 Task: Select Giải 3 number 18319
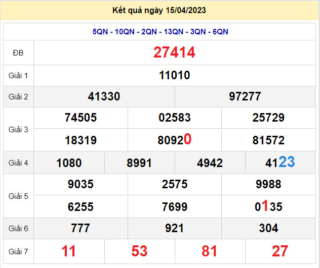point(81,140)
